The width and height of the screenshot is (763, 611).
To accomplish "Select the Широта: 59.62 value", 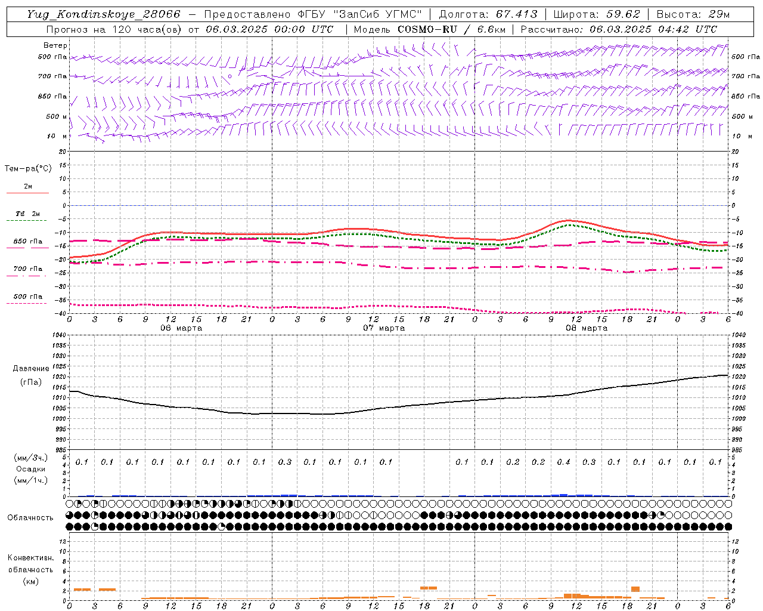I will click(x=597, y=14).
